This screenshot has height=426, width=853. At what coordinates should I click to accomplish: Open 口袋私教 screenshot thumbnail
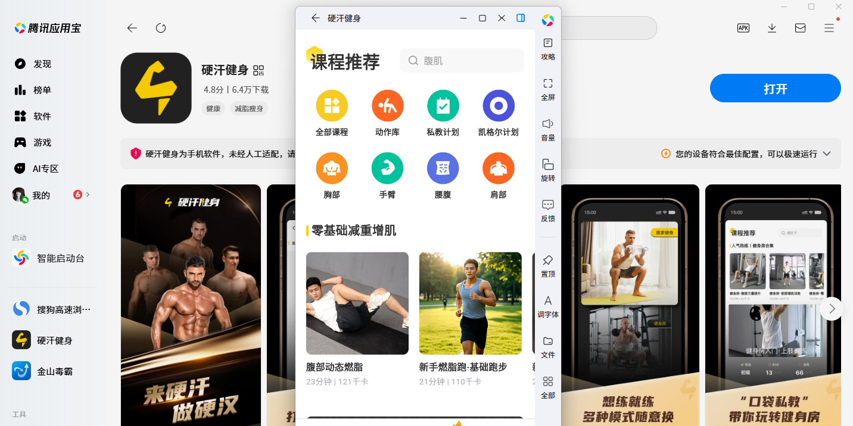[773, 305]
